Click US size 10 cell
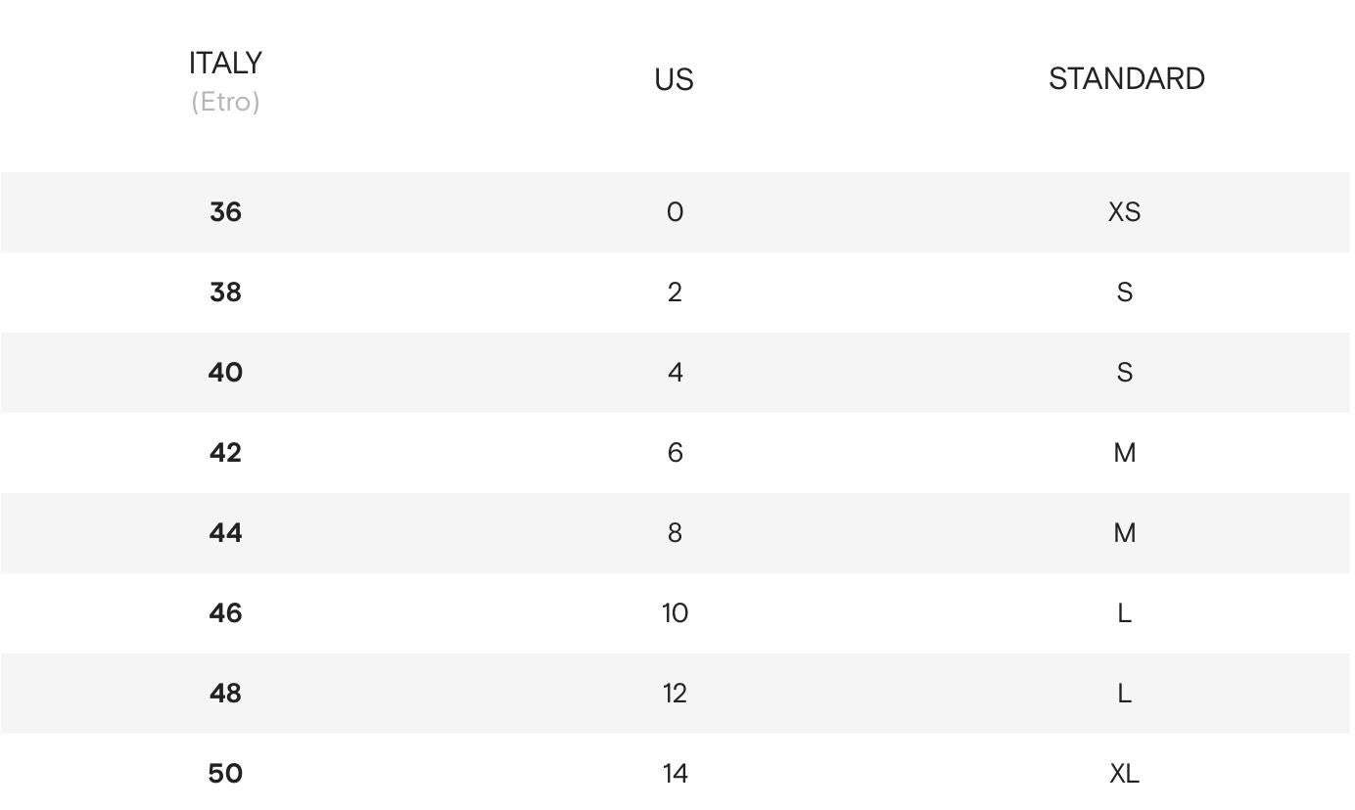The height and width of the screenshot is (810, 1355). [x=675, y=613]
